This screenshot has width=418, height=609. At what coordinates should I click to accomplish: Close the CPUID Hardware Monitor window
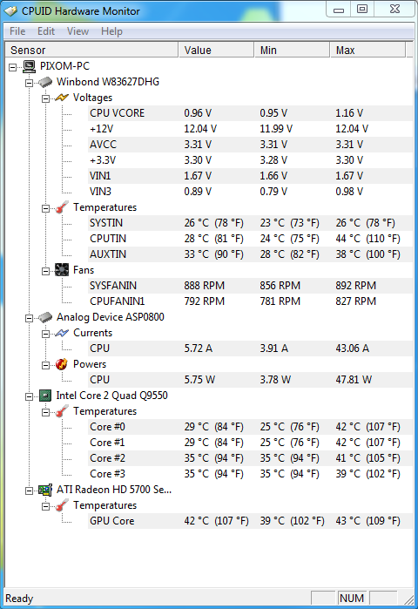394,10
